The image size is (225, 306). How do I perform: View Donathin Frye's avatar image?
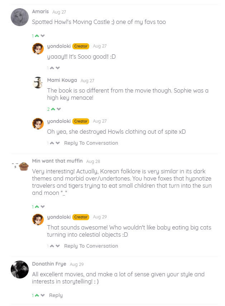click(20, 270)
